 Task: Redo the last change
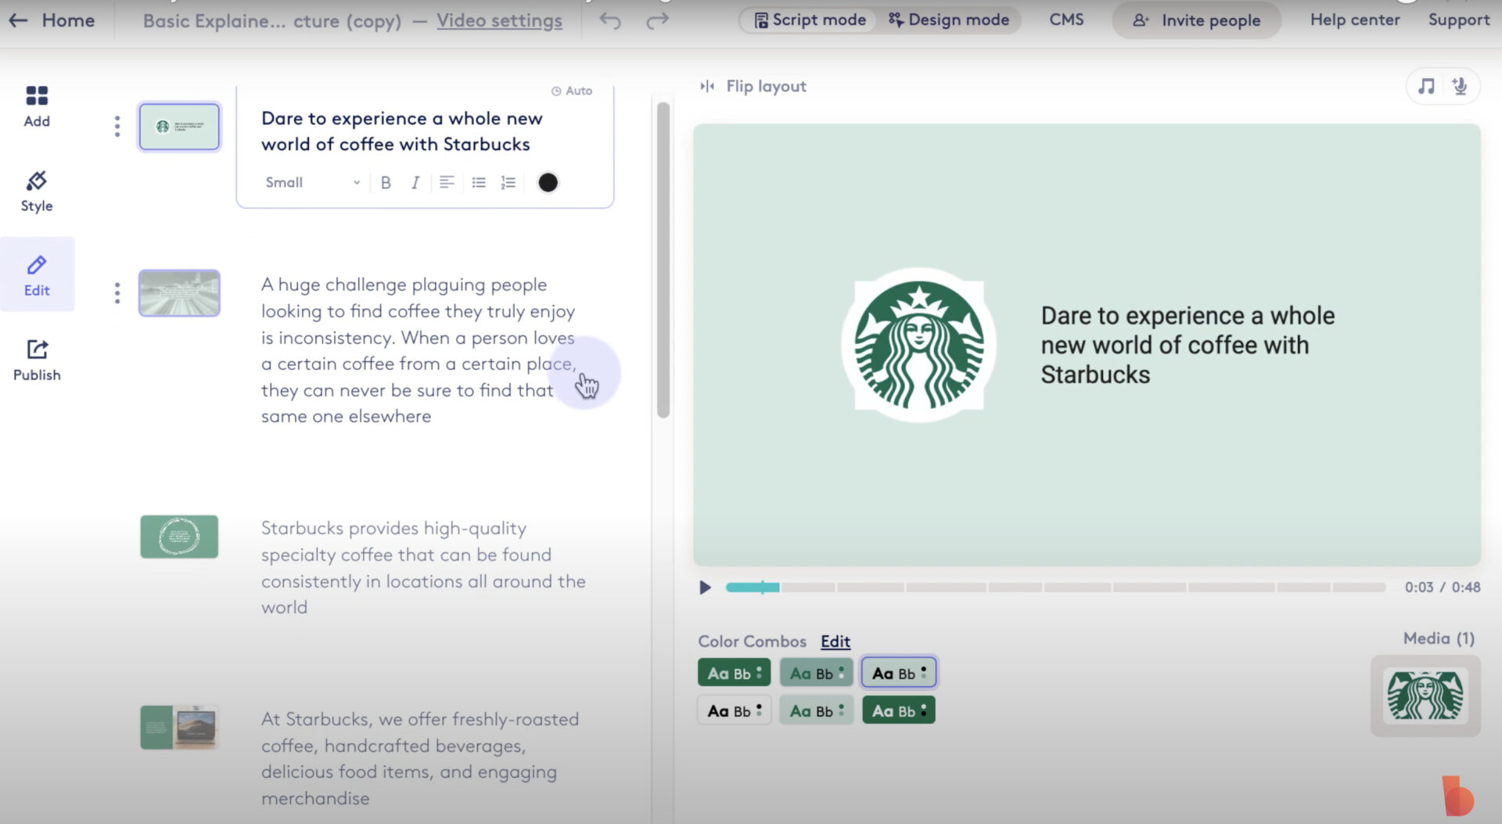coord(656,20)
